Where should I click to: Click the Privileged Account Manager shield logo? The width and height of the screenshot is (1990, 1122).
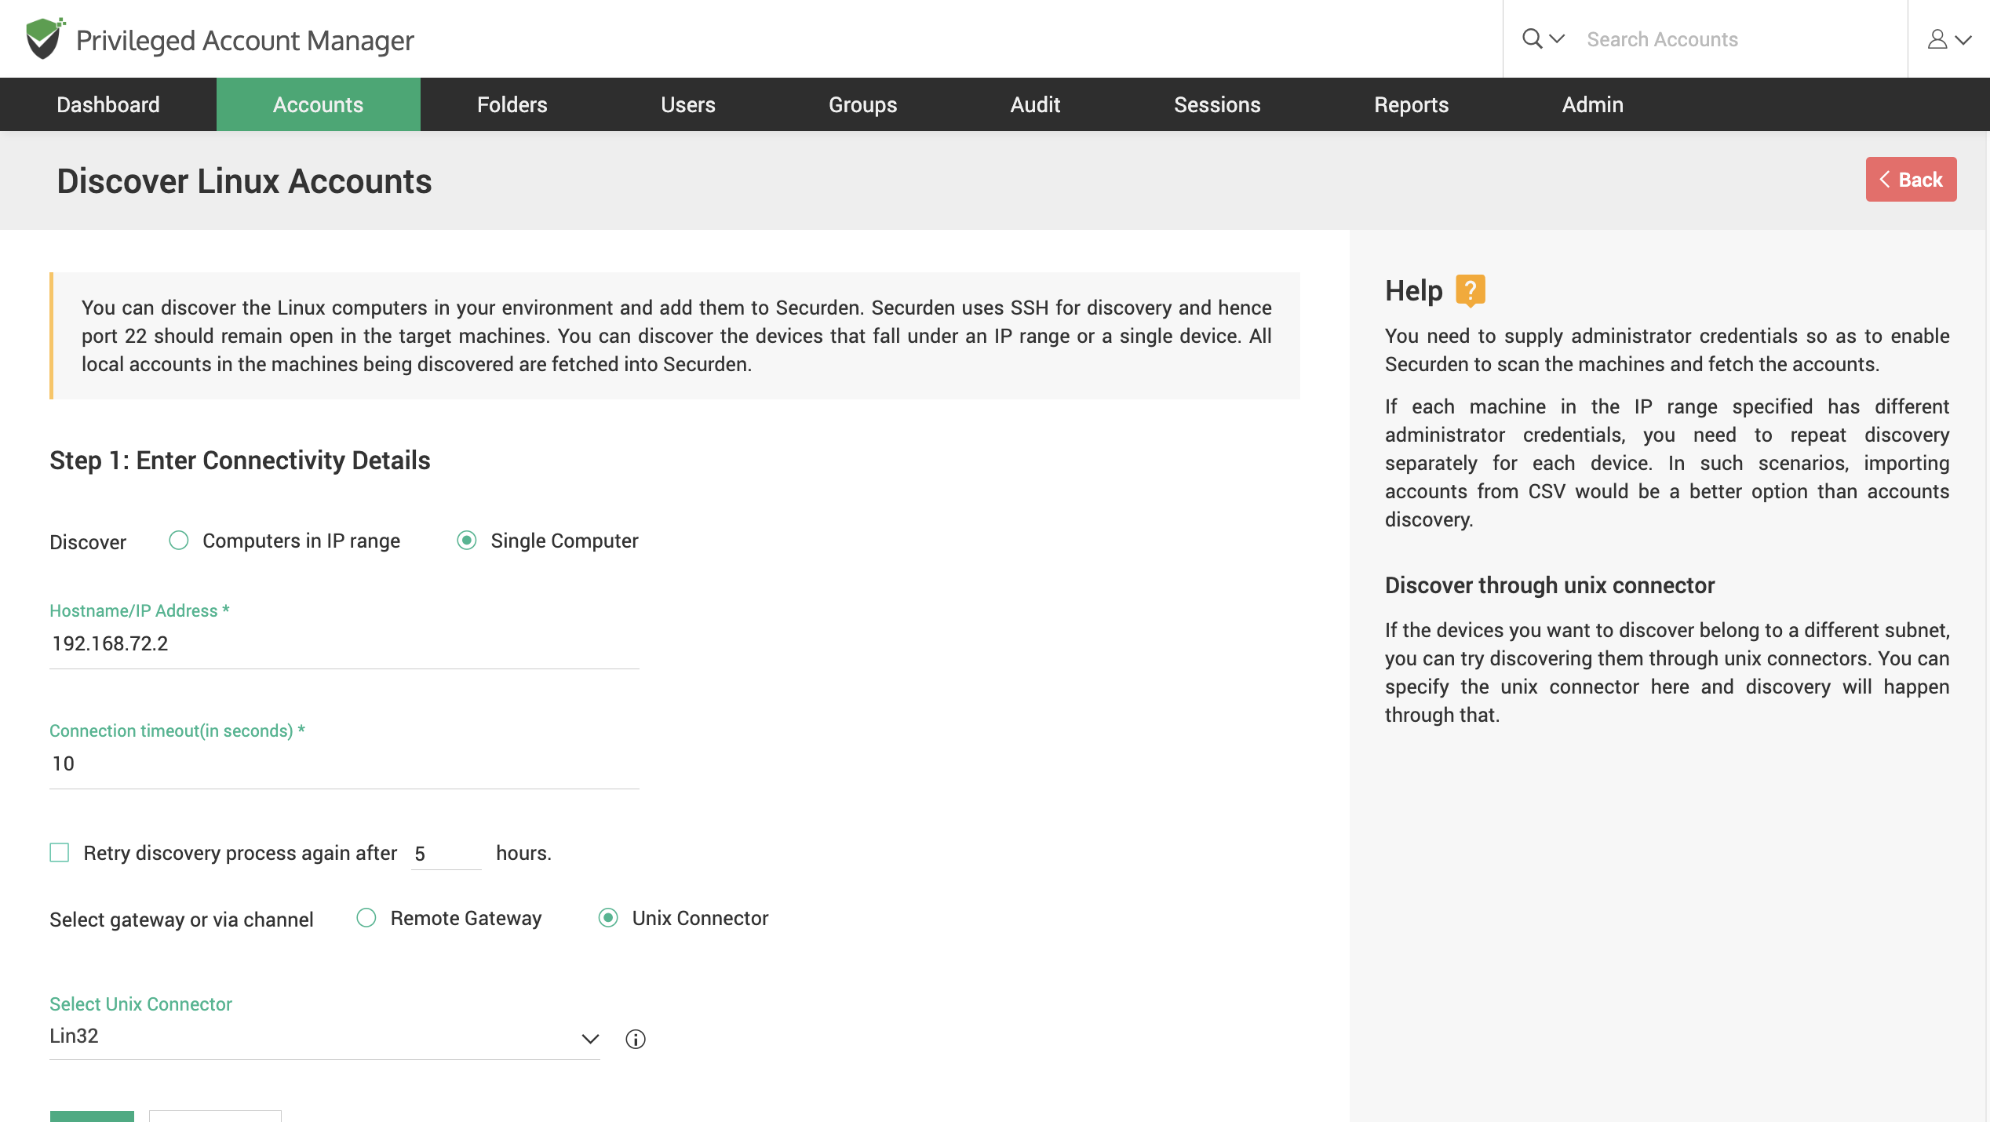pyautogui.click(x=45, y=38)
